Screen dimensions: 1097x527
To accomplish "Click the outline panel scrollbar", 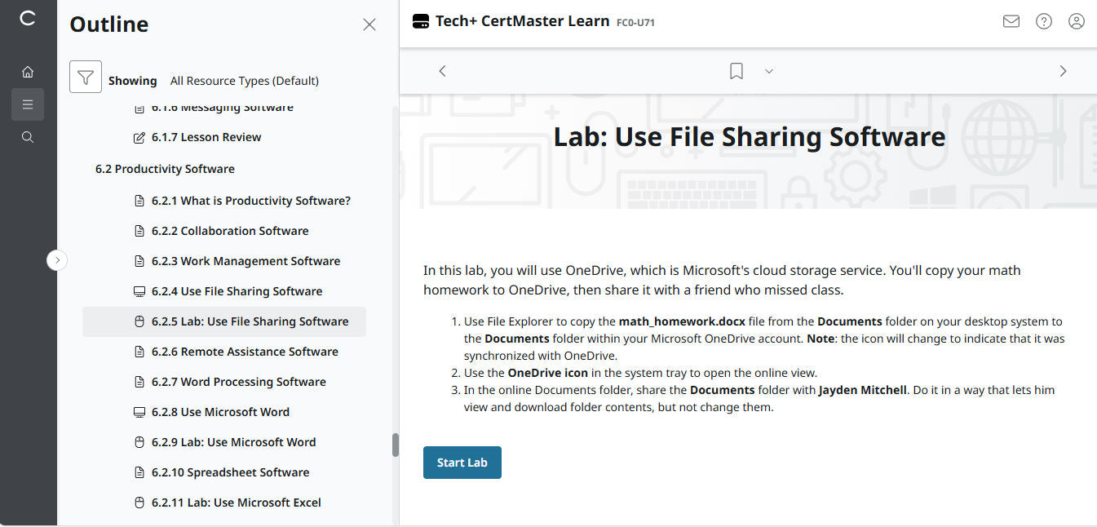I will coord(396,444).
